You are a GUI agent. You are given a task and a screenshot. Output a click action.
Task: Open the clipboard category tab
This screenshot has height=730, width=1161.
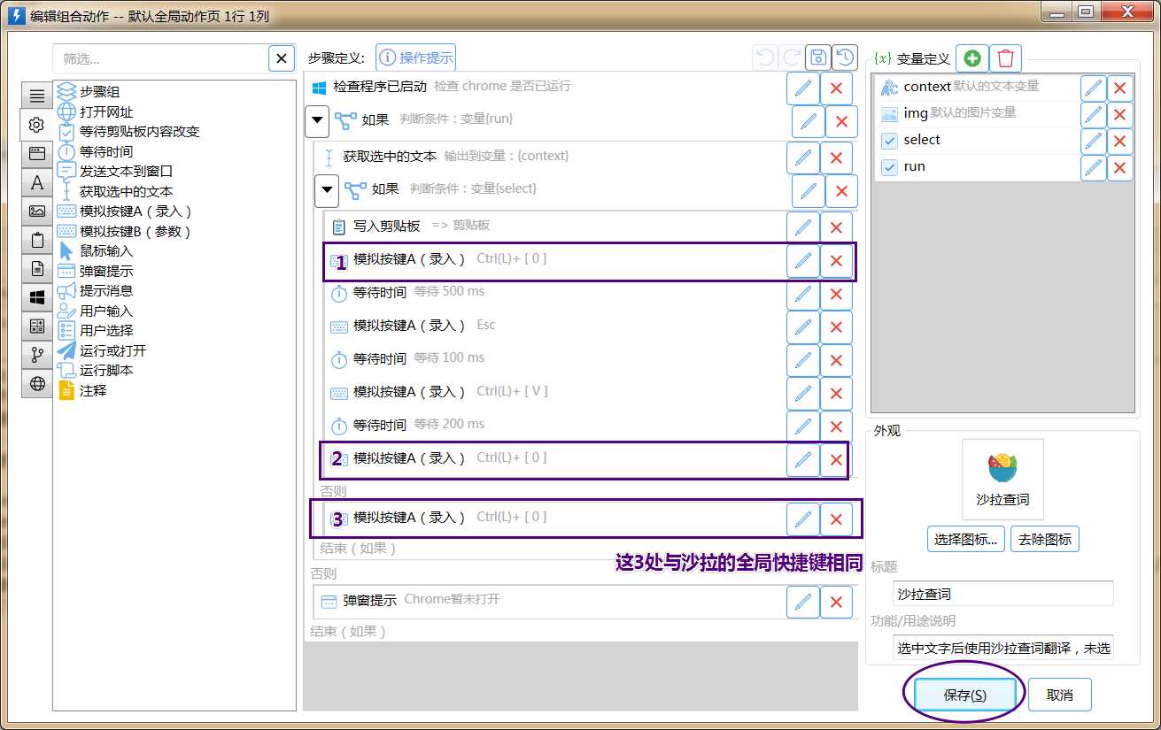pos(36,240)
